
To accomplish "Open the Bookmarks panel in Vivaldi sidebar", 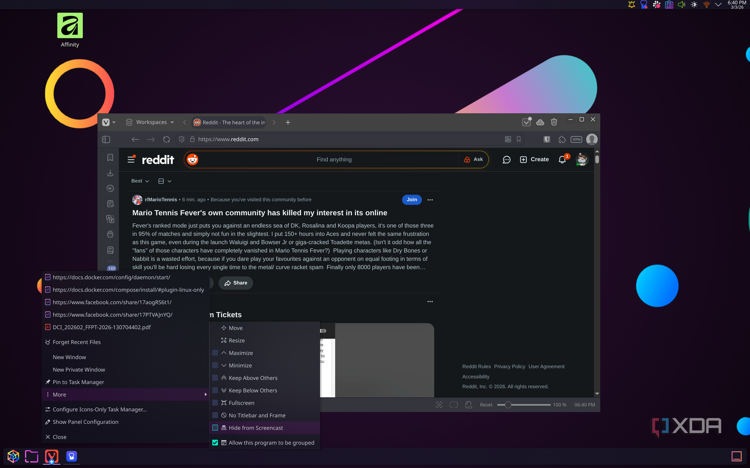I will coord(110,158).
